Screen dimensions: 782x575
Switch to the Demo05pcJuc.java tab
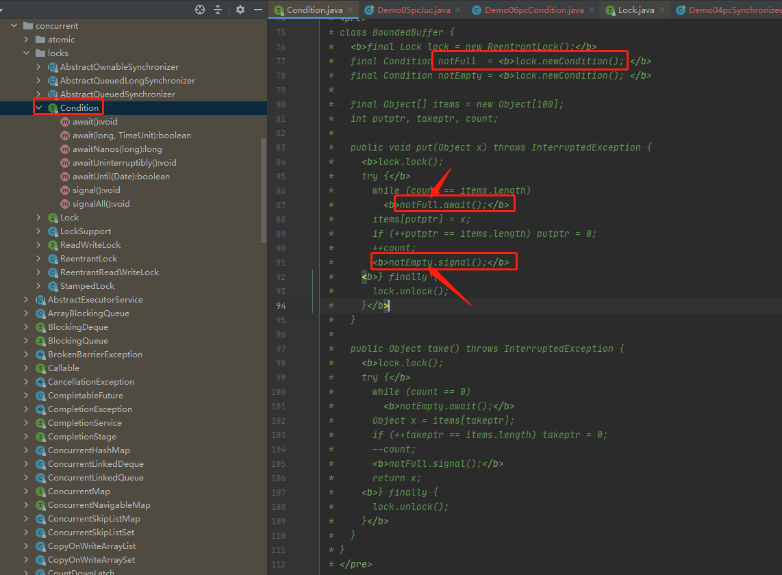click(414, 10)
